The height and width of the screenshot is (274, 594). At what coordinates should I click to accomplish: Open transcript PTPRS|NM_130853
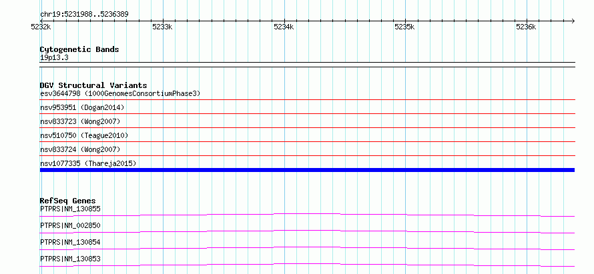point(70,259)
